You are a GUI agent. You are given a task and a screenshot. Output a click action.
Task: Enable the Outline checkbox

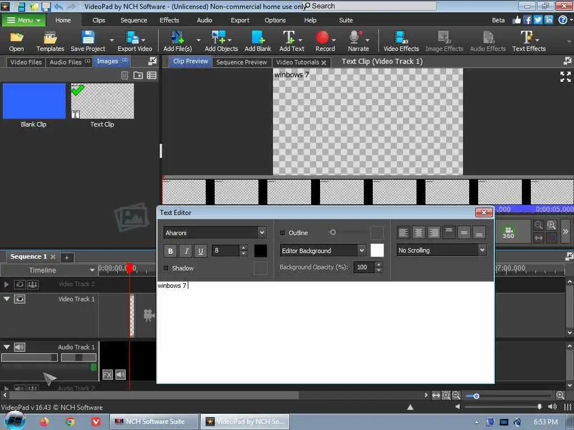[x=283, y=232]
